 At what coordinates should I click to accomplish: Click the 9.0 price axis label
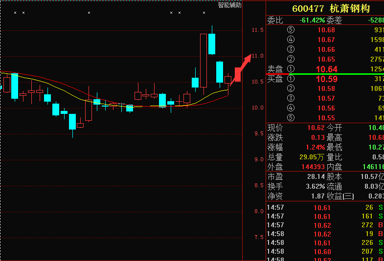click(259, 159)
